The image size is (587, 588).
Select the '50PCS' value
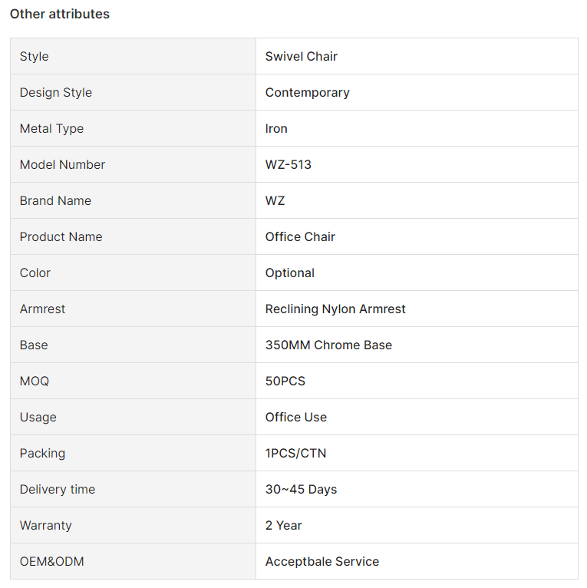point(285,381)
